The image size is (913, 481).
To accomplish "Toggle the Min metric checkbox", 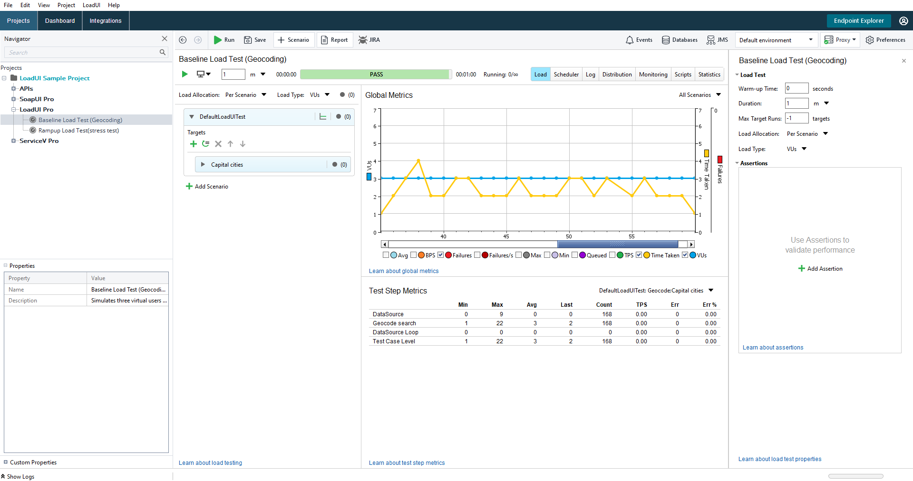I will pos(547,255).
